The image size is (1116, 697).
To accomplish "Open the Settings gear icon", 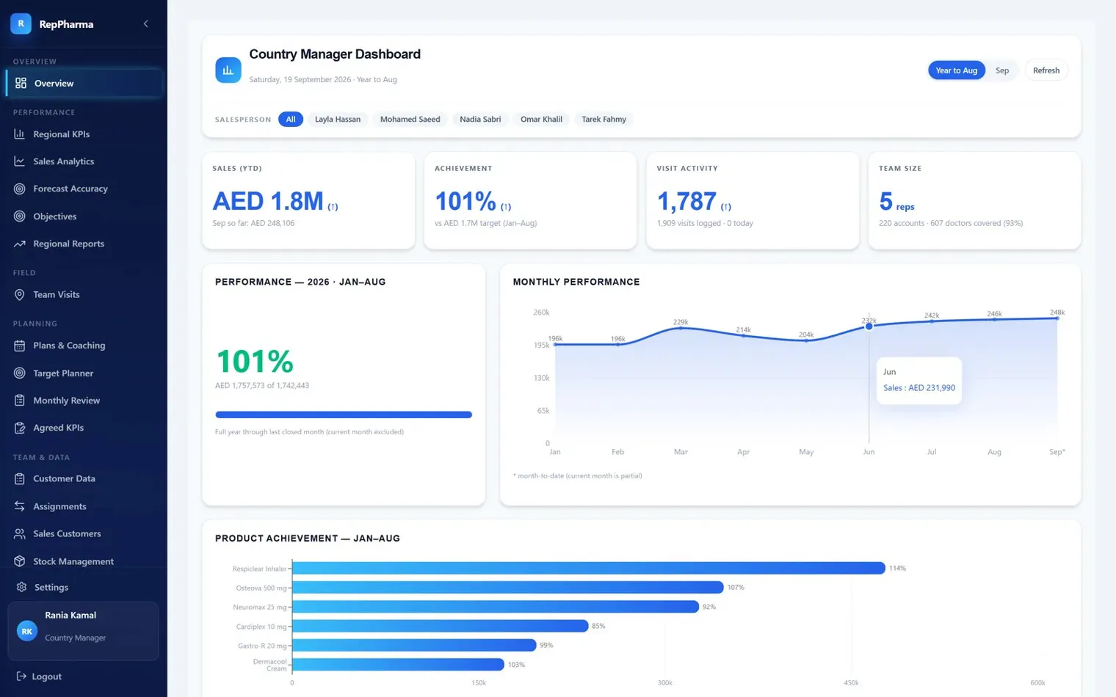I will tap(21, 587).
